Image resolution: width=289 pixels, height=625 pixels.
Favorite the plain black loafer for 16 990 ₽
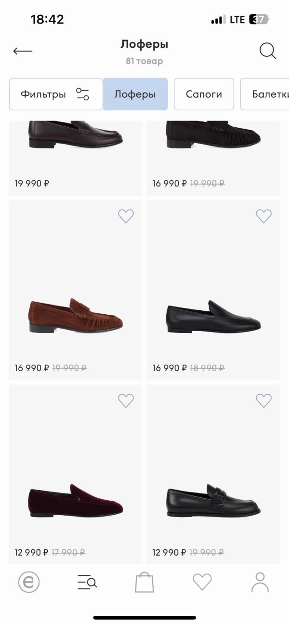[x=263, y=216]
